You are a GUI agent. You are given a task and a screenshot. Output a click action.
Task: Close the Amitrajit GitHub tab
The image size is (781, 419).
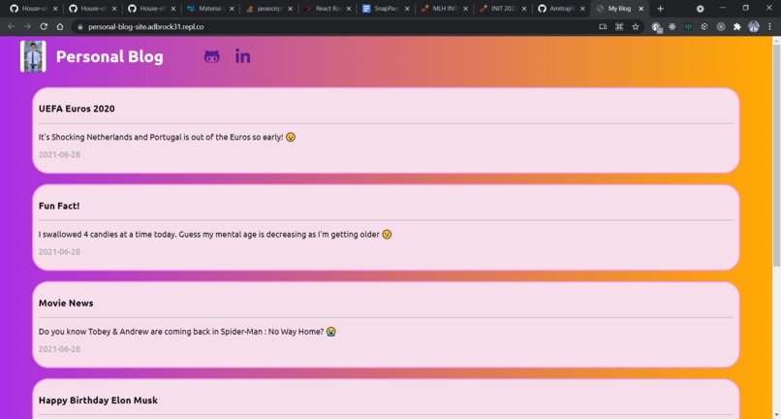click(x=582, y=9)
